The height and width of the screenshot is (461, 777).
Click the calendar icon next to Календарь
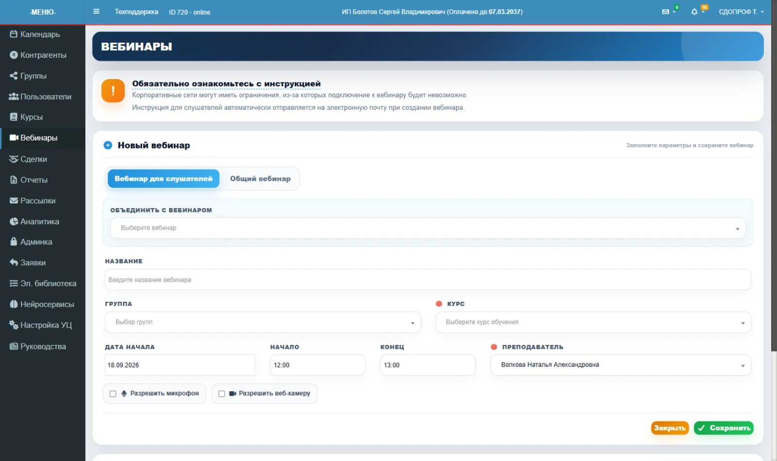point(14,34)
